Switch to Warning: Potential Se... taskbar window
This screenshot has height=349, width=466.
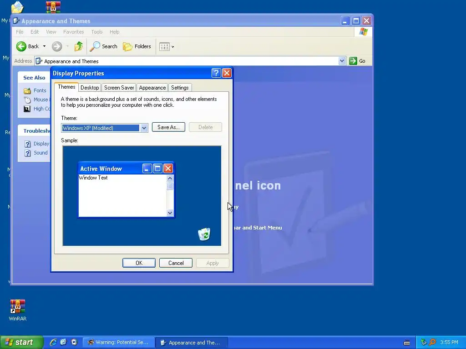point(119,343)
